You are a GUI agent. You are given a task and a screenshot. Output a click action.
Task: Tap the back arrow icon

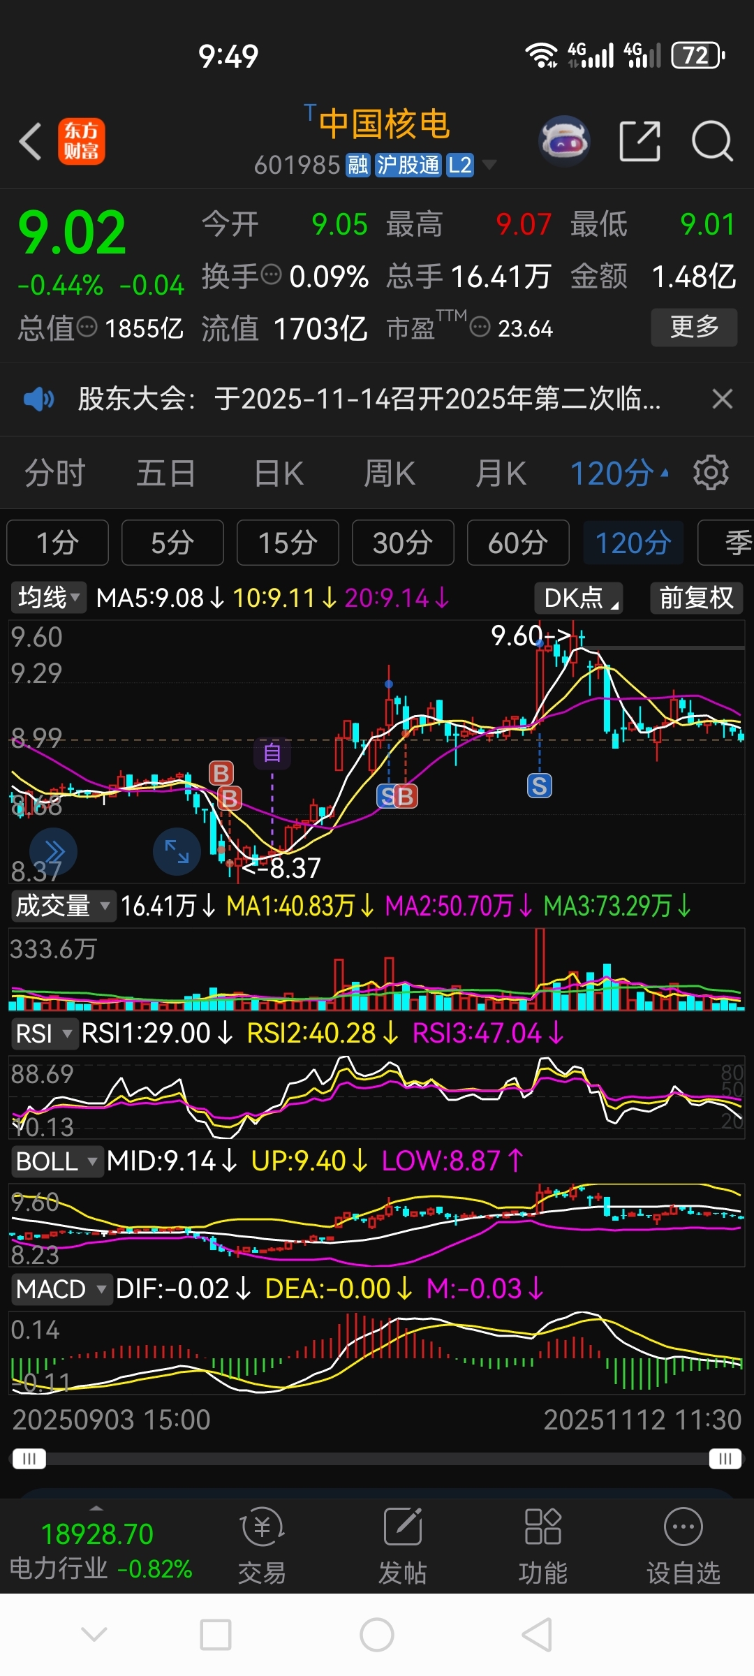point(31,141)
